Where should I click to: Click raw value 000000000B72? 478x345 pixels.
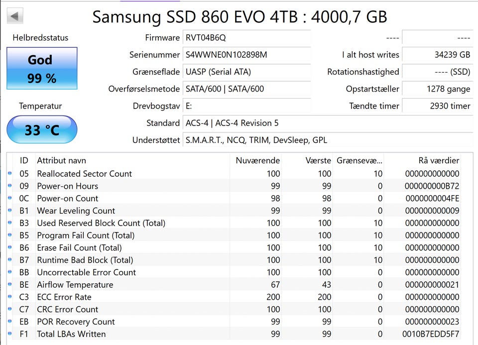(x=432, y=186)
